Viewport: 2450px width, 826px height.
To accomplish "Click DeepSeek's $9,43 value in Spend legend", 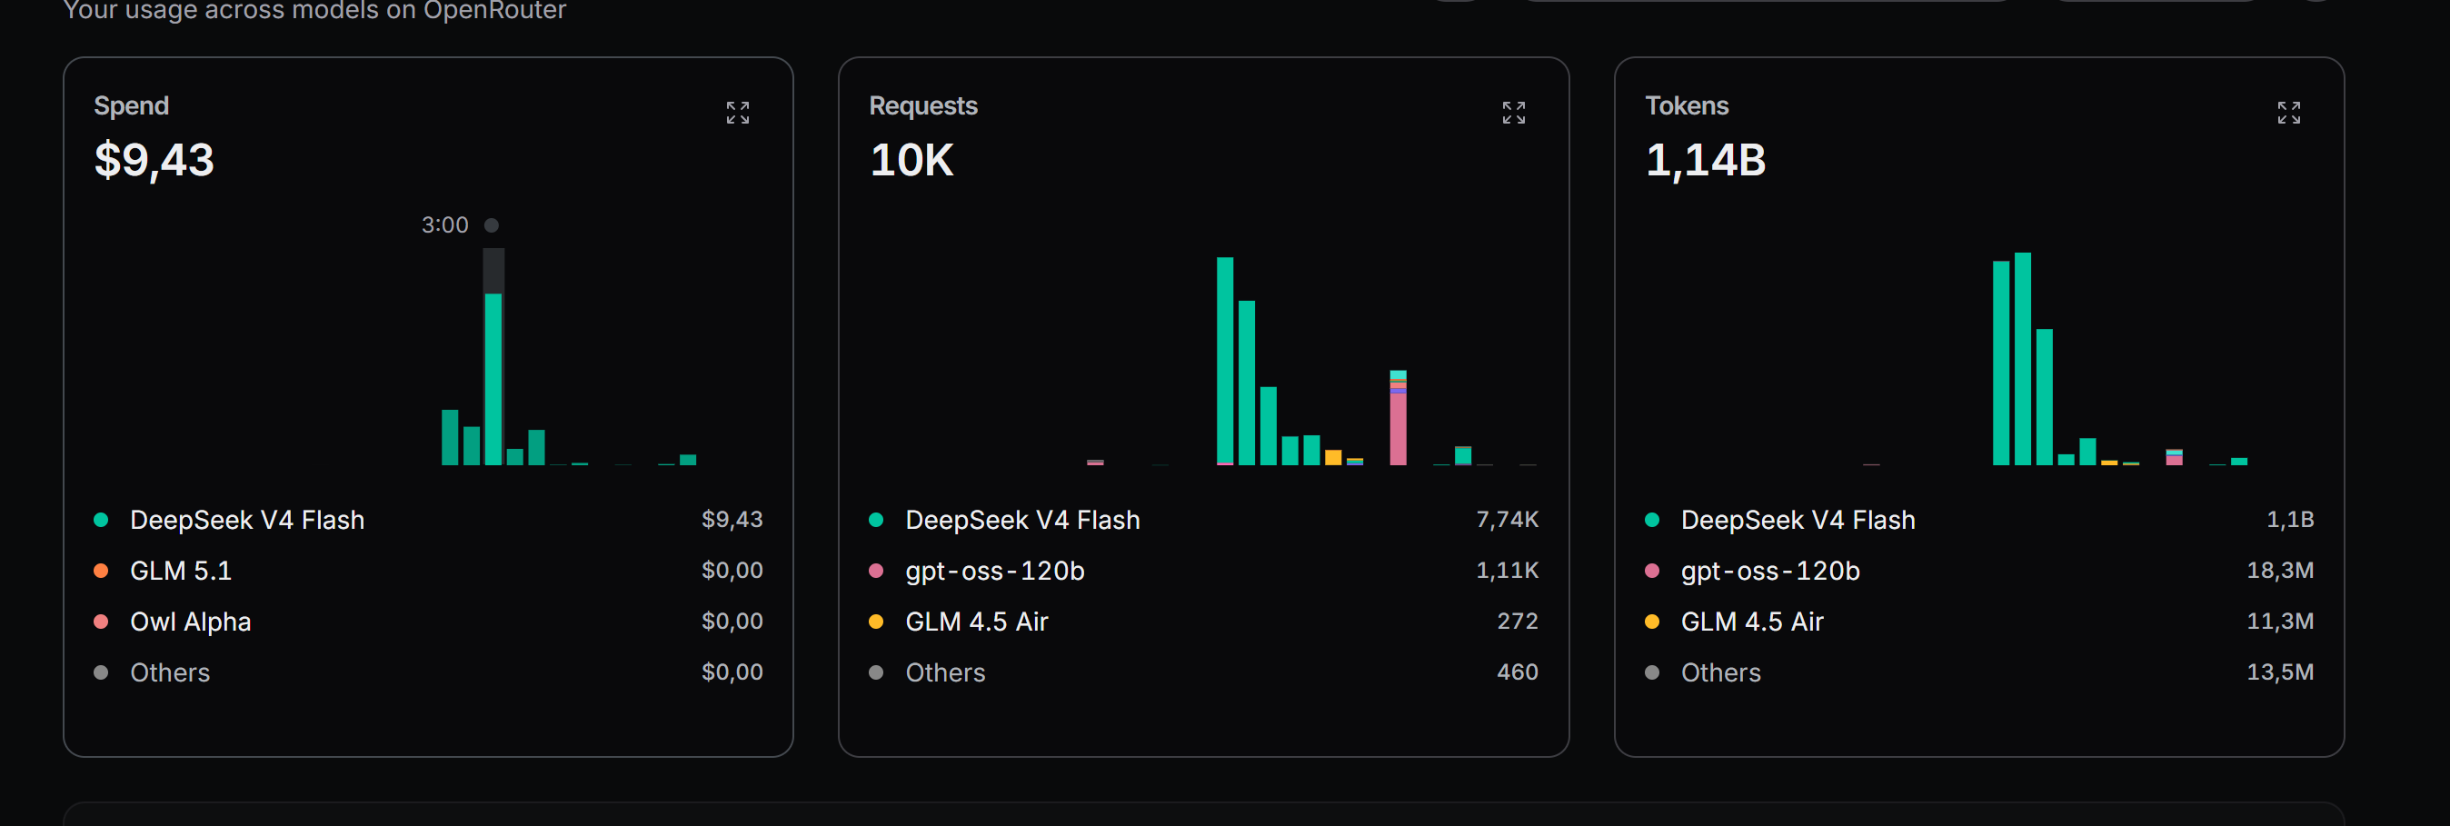I will (x=732, y=519).
